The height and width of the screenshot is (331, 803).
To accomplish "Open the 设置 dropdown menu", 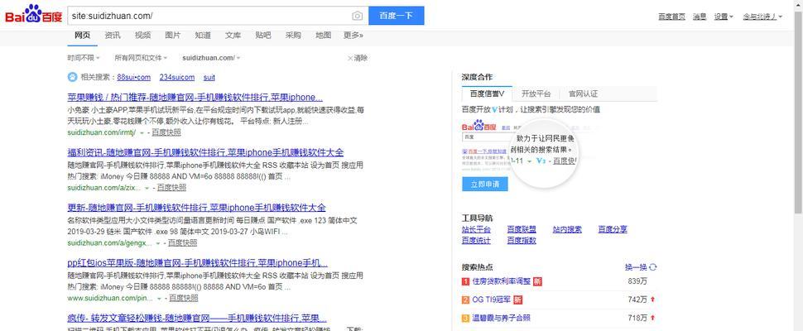I will click(724, 17).
